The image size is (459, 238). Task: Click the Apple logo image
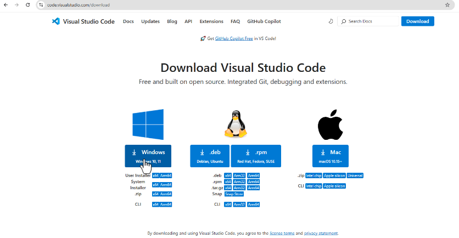tap(330, 125)
